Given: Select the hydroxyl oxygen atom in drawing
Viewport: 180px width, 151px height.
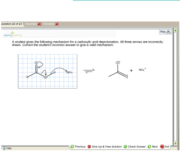Looking at the screenshot, I should pyautogui.click(x=45, y=77).
